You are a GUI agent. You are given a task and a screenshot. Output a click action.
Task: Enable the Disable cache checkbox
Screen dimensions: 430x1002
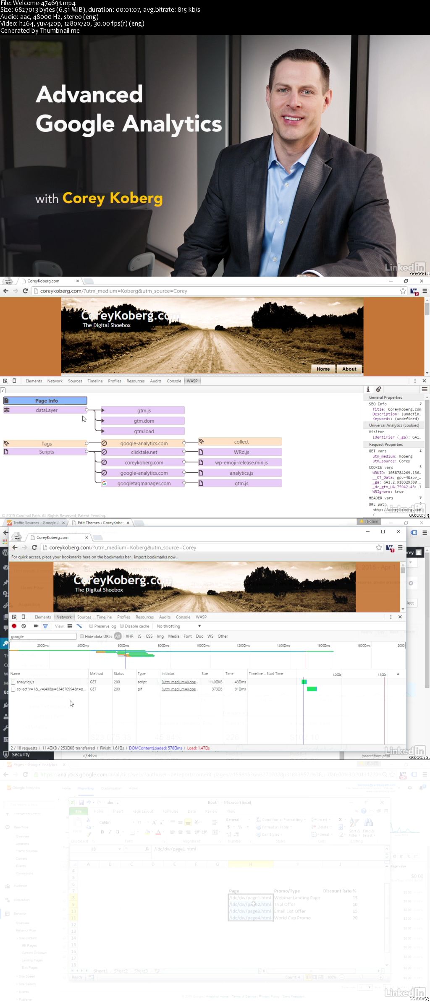click(x=122, y=626)
